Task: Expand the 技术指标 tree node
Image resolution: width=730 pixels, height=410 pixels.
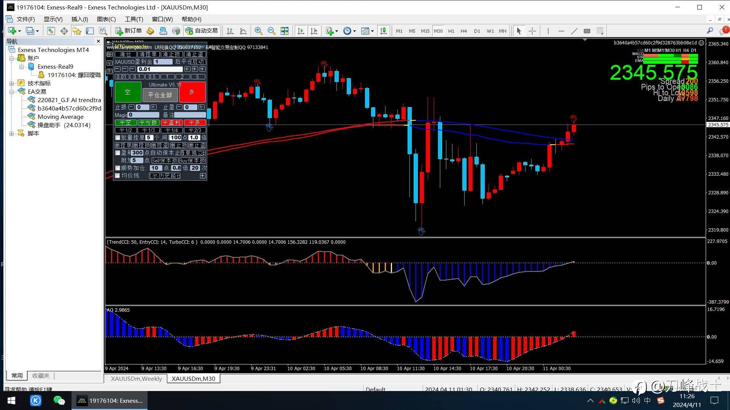Action: pyautogui.click(x=12, y=84)
